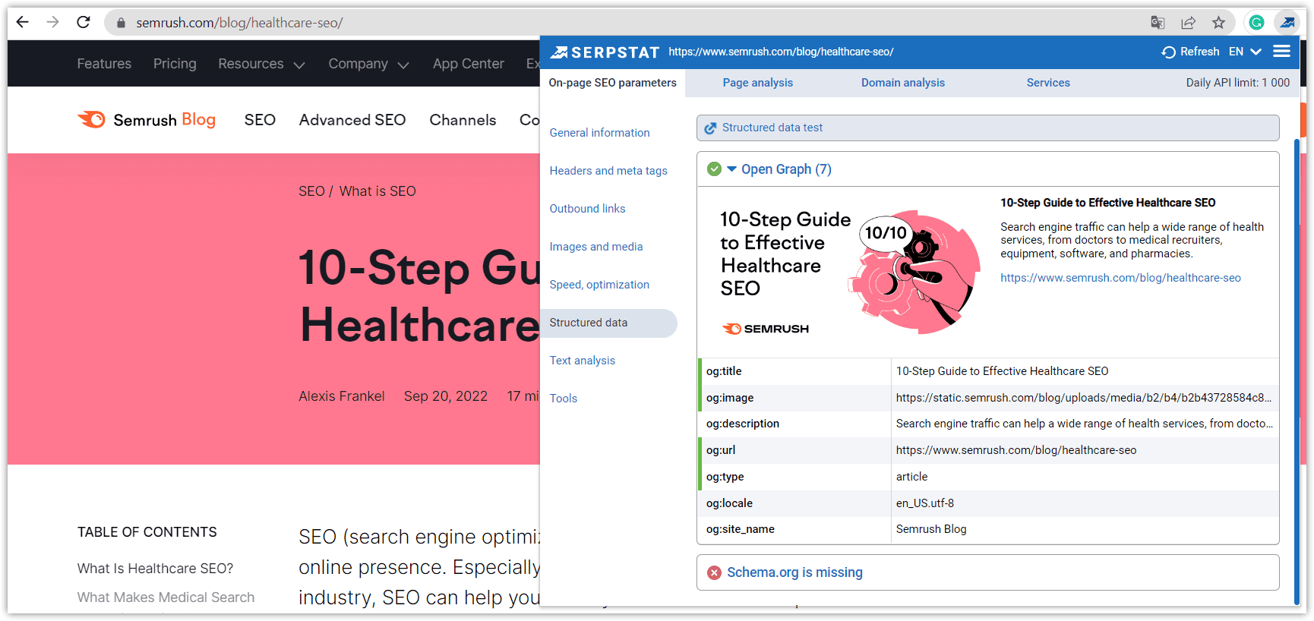The image size is (1314, 621).
Task: Open Images and media section
Action: coord(595,247)
